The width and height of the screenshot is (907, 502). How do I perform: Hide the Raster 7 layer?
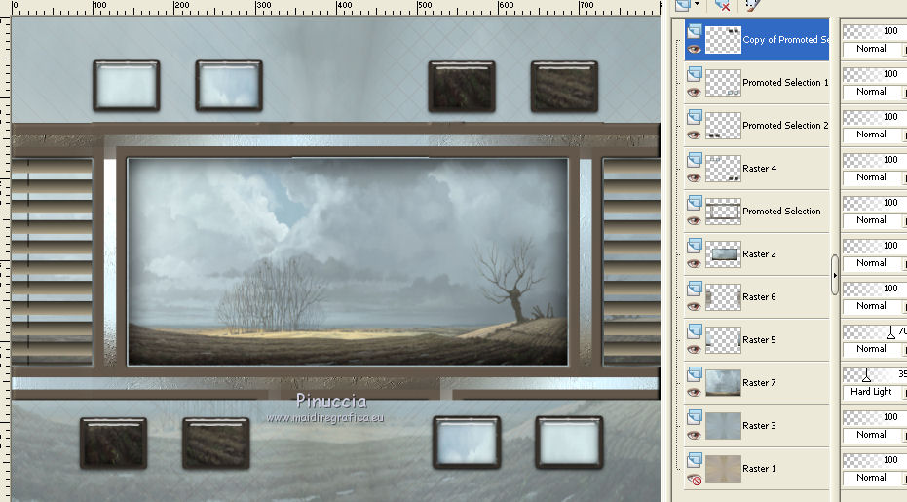tap(694, 392)
